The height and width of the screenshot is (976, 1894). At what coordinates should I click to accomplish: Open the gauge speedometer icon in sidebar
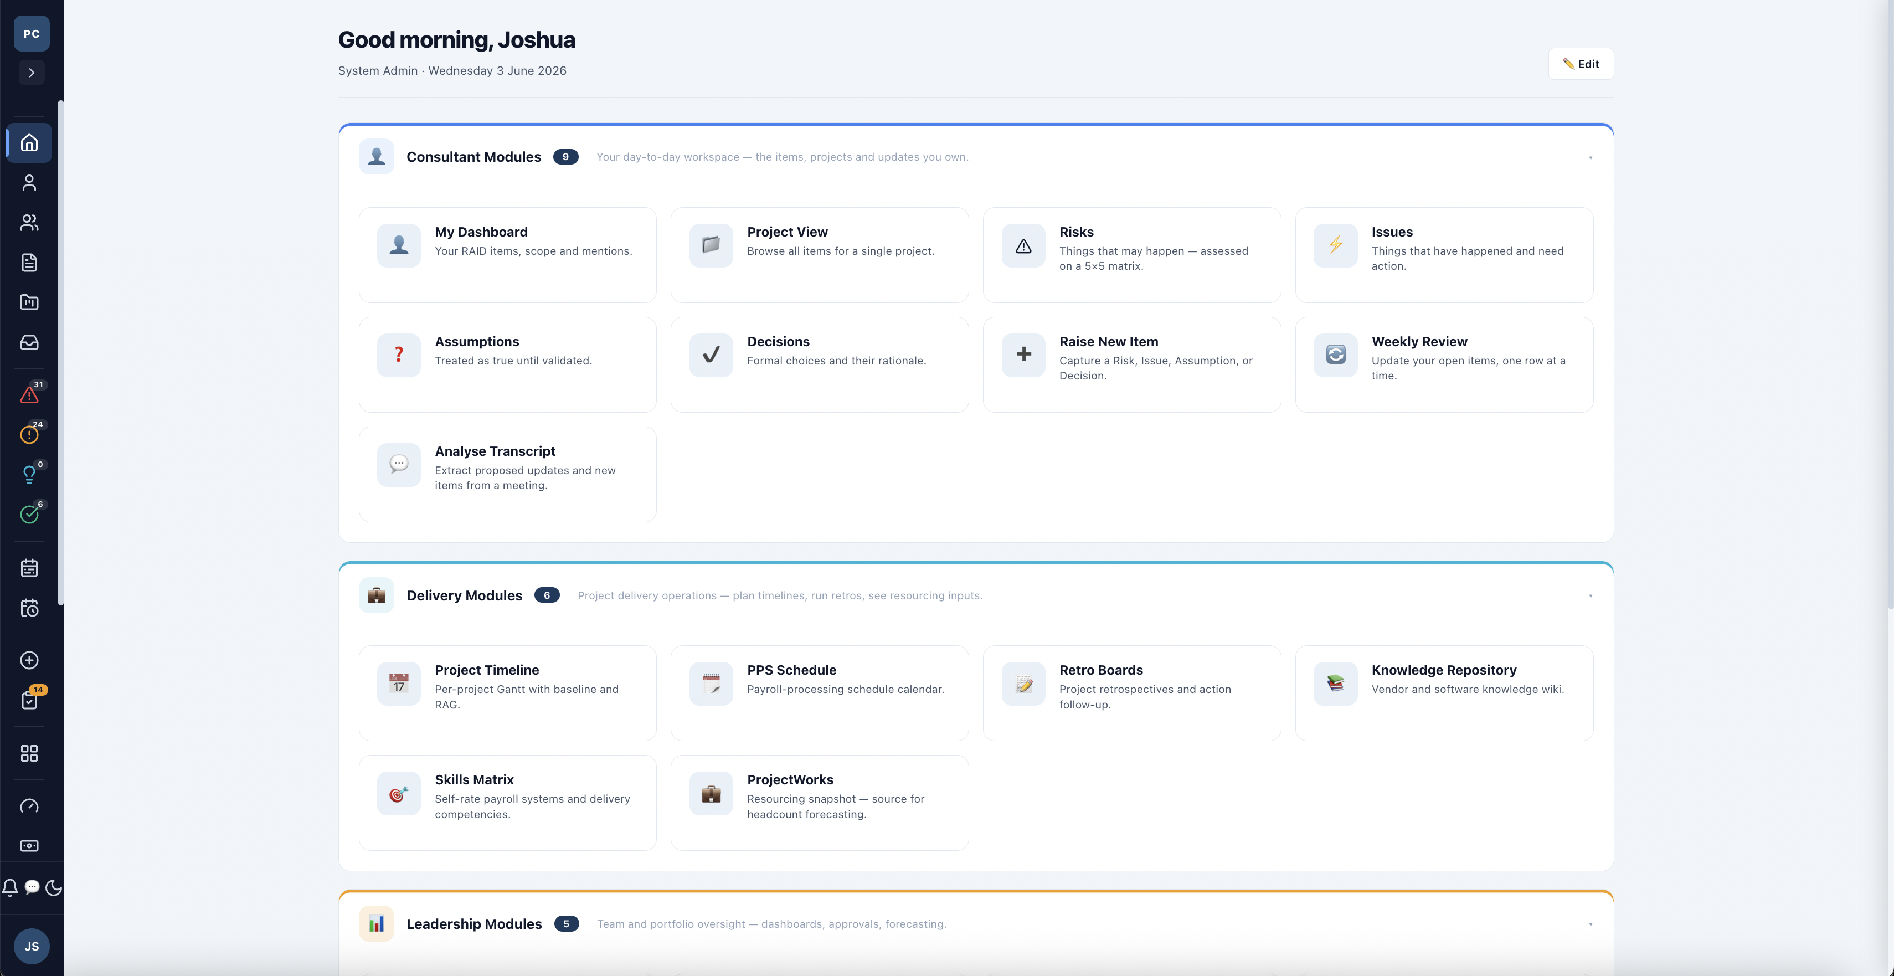tap(29, 806)
